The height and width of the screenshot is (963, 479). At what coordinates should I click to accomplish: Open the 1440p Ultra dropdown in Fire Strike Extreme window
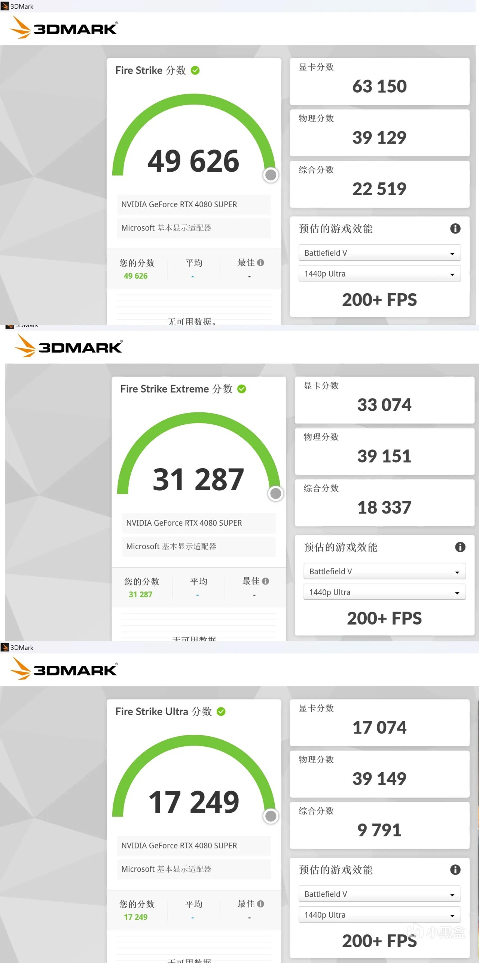384,592
